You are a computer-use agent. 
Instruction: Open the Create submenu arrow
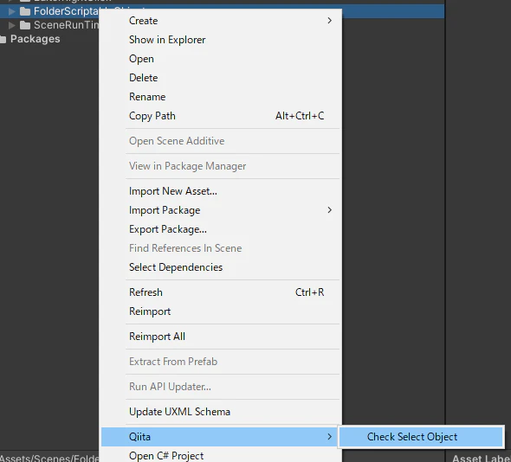(x=329, y=21)
